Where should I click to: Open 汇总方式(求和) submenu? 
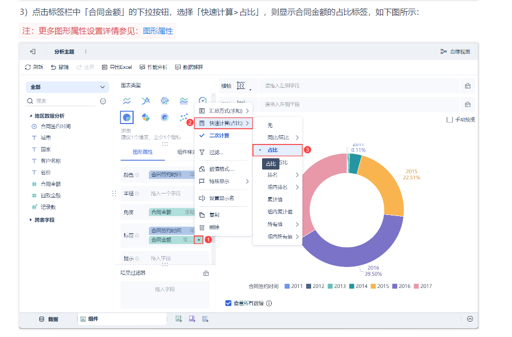click(x=224, y=111)
